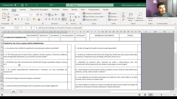
Task: Click the Merge and center icon
Action: 63,19
